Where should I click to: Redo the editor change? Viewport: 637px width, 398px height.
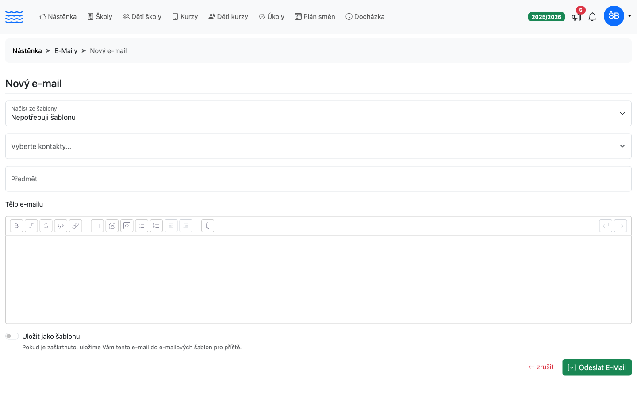[x=621, y=226]
